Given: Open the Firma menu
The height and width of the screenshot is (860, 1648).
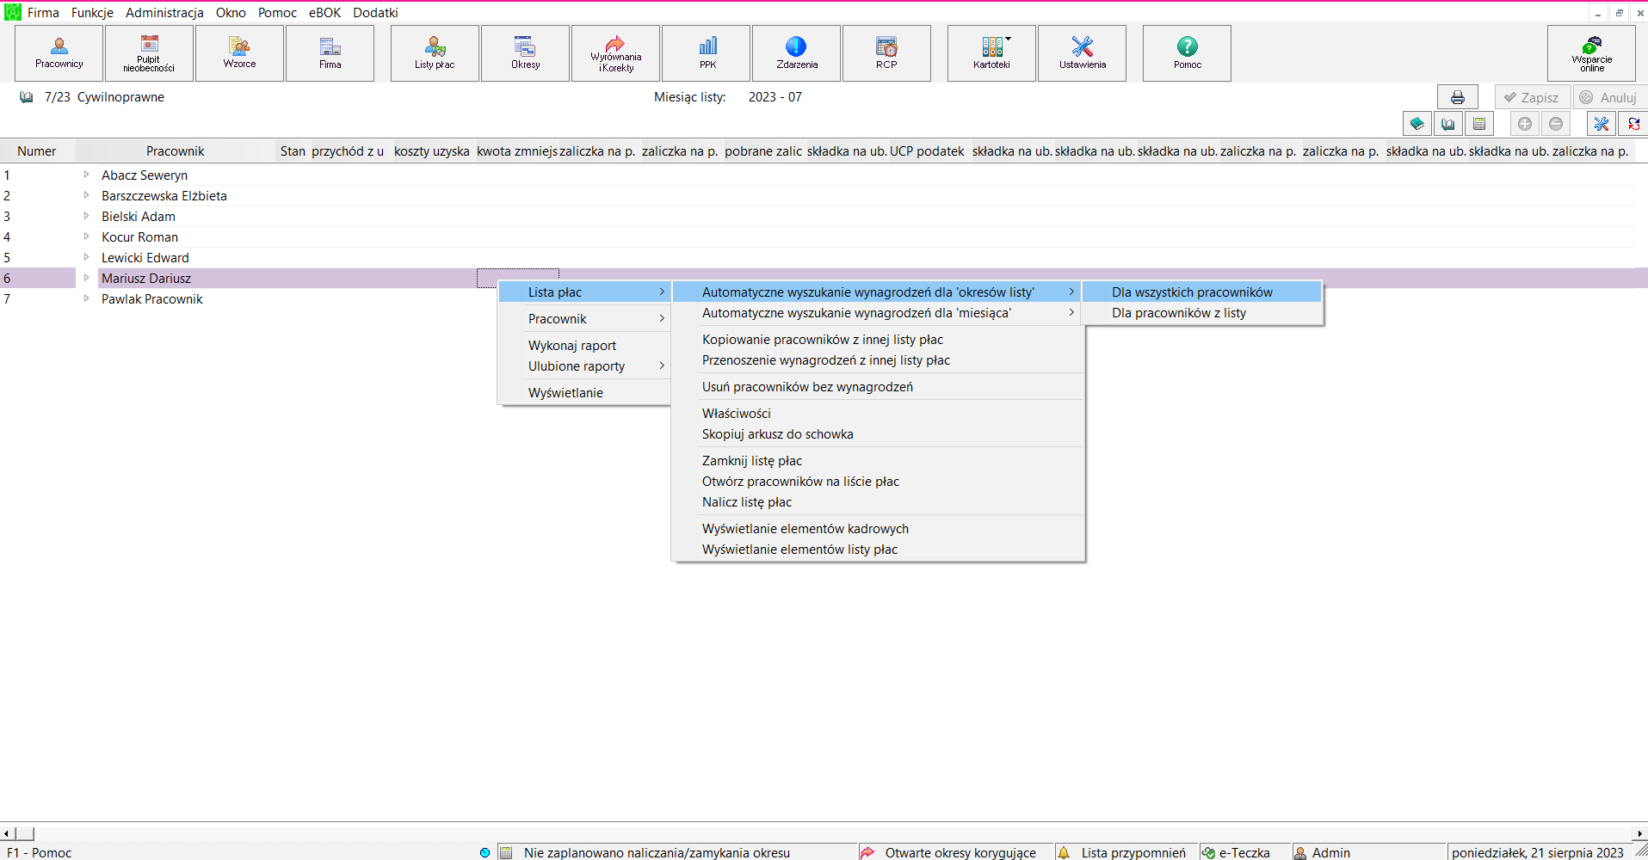Looking at the screenshot, I should click(43, 12).
